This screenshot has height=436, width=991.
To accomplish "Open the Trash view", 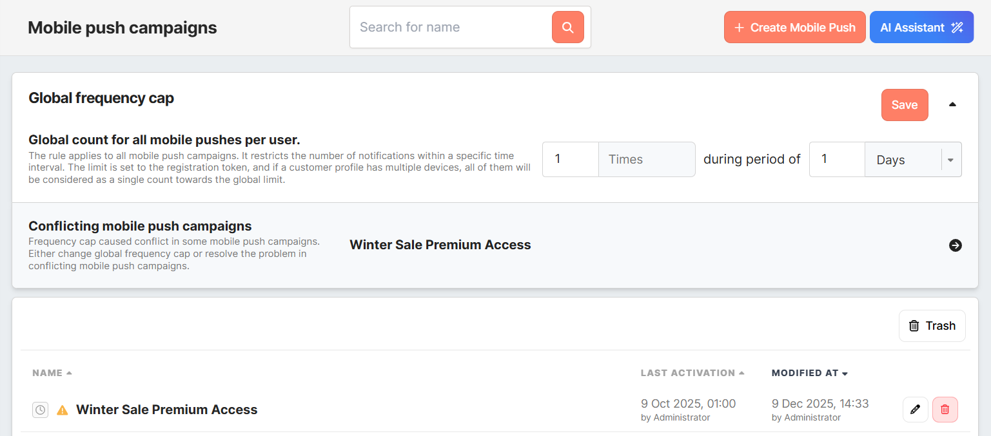I will coord(932,326).
